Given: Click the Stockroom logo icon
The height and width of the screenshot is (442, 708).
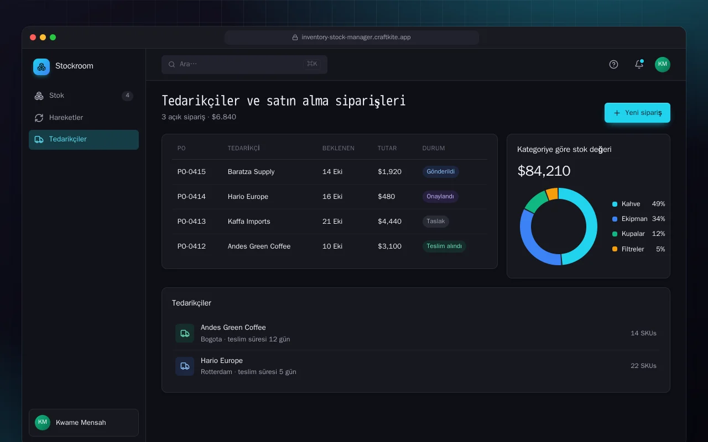Looking at the screenshot, I should (x=41, y=67).
